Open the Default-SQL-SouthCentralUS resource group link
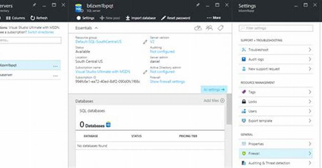 coord(98,42)
